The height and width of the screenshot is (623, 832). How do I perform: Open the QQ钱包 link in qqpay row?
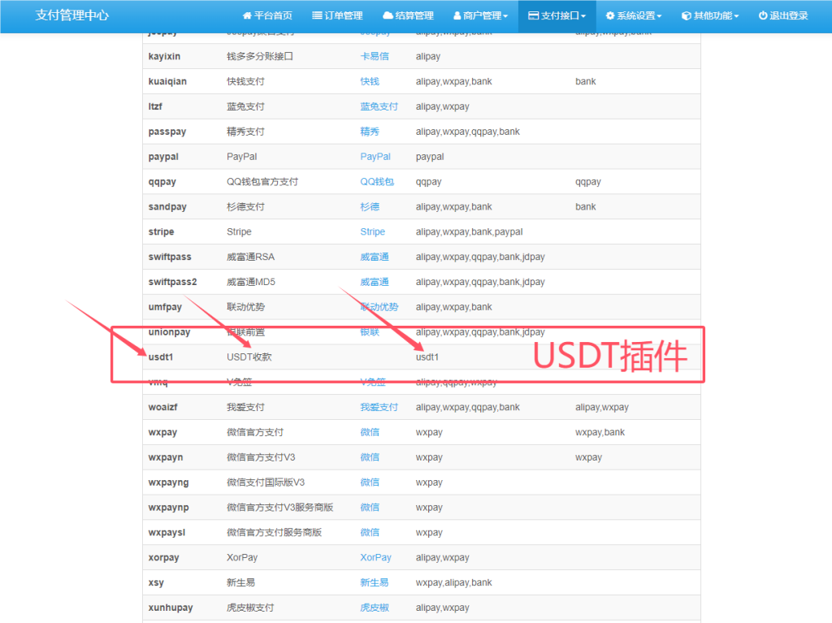click(377, 181)
